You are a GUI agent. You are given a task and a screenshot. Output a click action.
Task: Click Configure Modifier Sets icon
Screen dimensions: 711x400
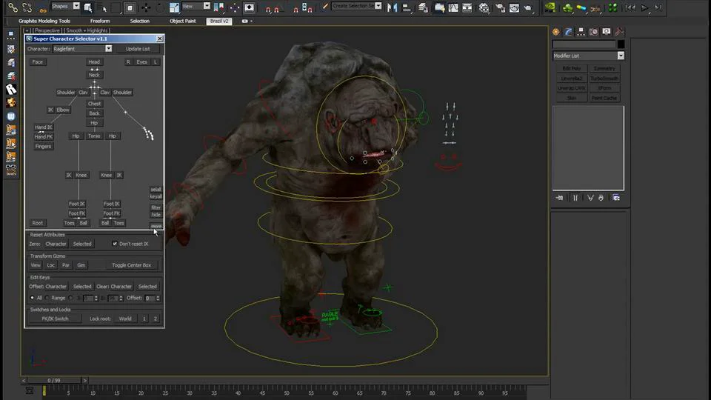point(616,198)
